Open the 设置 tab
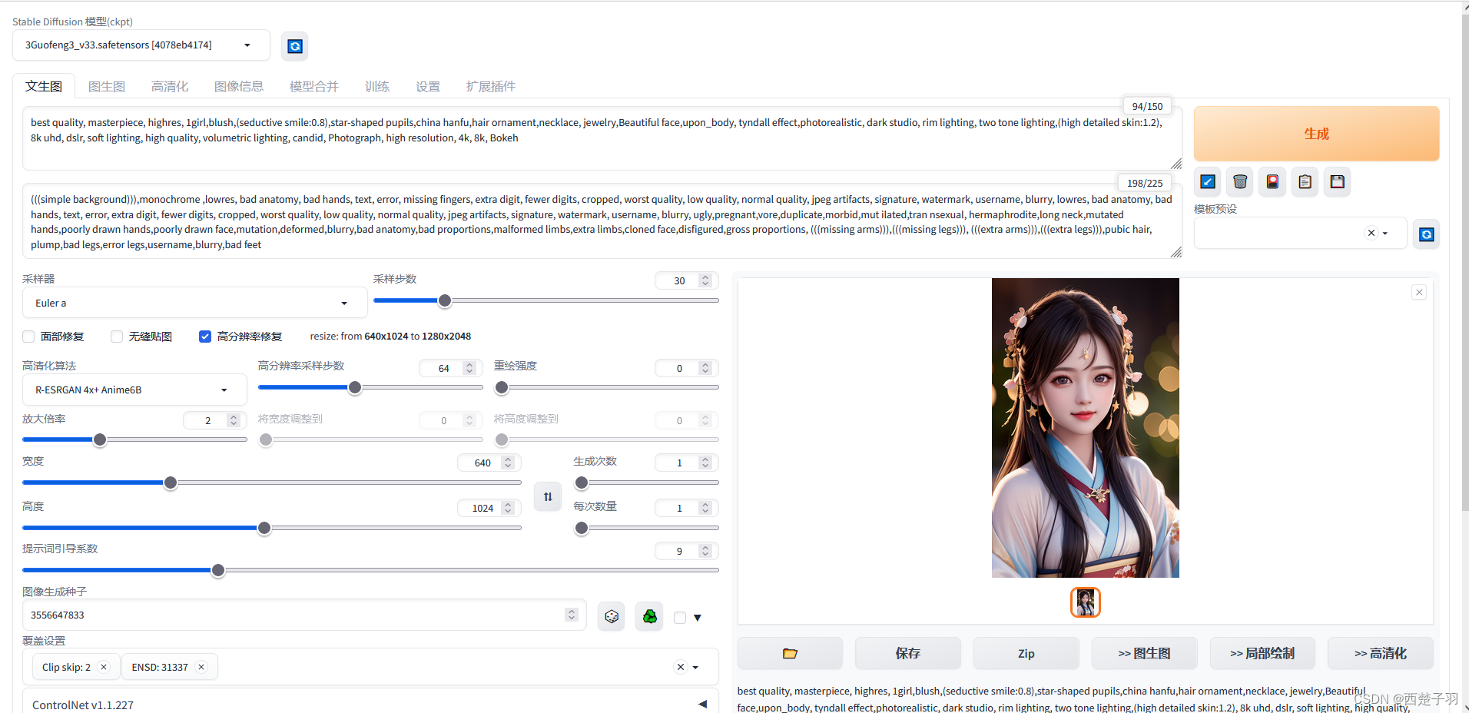The width and height of the screenshot is (1469, 713). coord(428,86)
